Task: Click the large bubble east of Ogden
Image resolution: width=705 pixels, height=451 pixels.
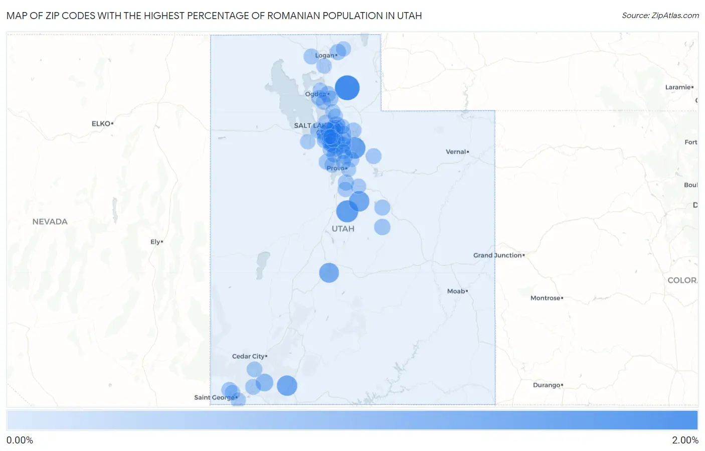Action: coord(347,88)
